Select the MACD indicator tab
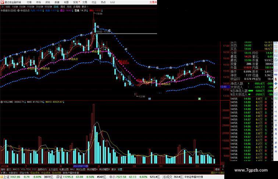The width and height of the screenshot is (278, 179). [16, 169]
